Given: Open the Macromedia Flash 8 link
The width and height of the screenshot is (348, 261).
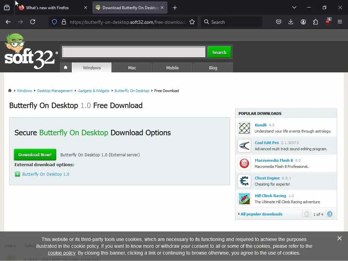Looking at the screenshot, I should coord(274,160).
